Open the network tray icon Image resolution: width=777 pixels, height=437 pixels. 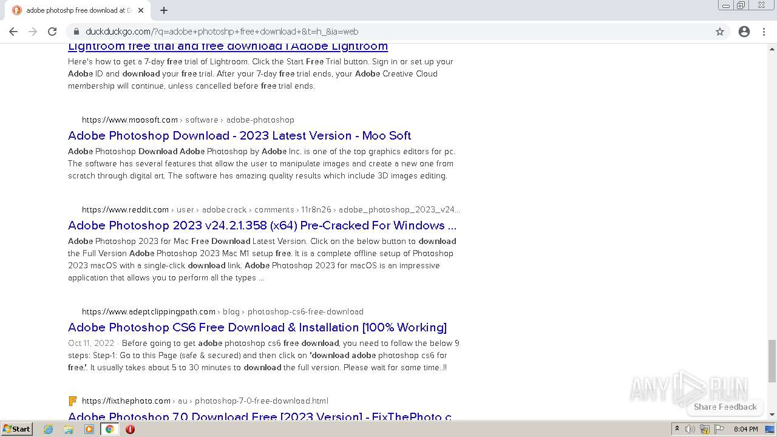[705, 429]
